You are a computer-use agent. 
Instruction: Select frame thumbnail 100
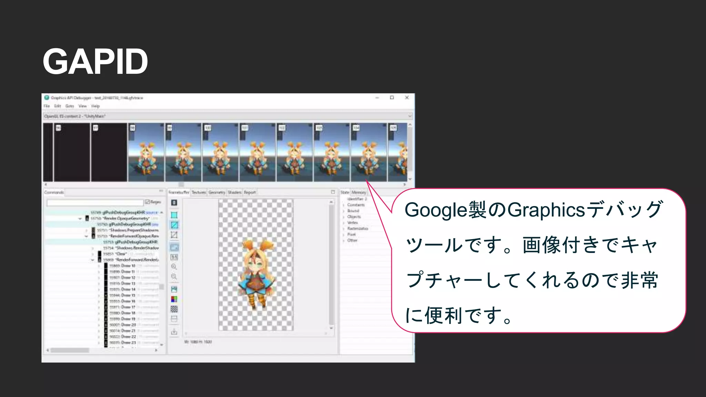[221, 152]
